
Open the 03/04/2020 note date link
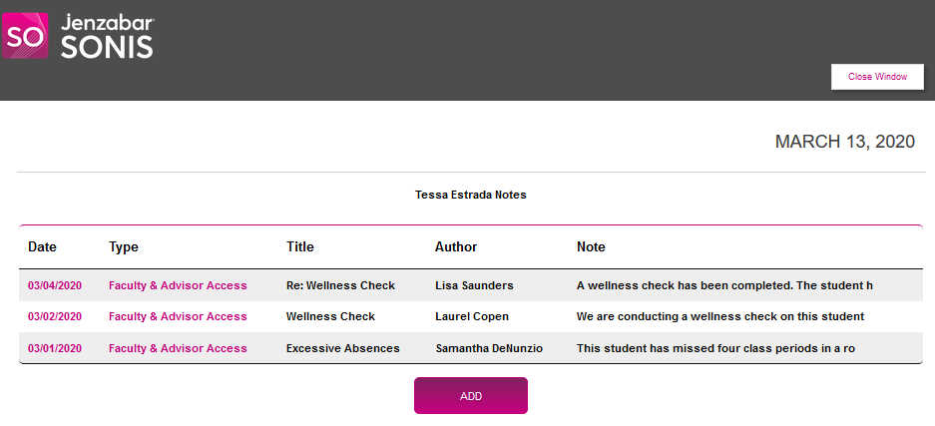point(55,285)
